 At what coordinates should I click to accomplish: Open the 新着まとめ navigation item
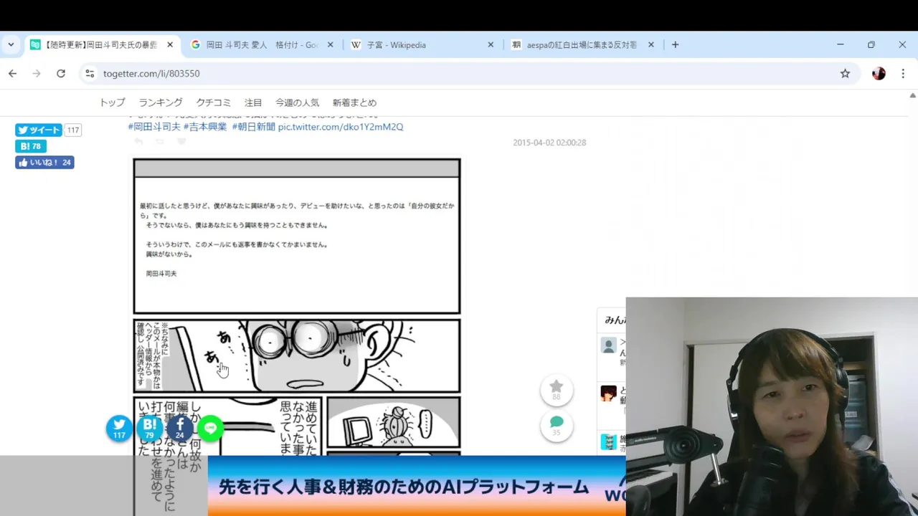354,102
